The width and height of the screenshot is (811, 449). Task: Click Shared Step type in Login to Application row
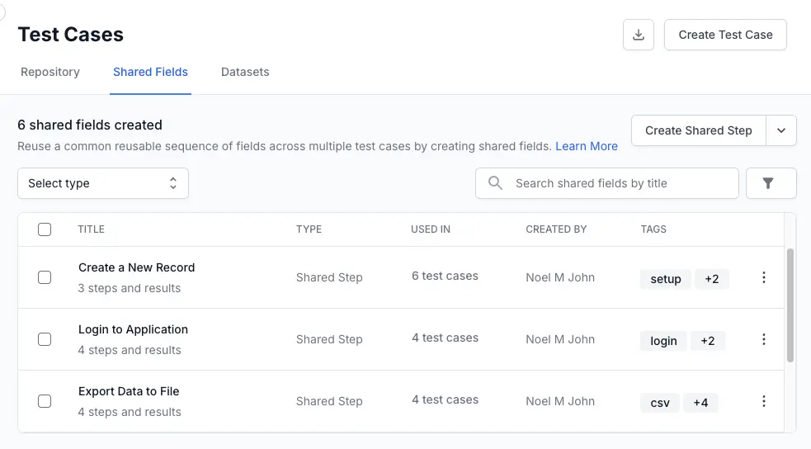pos(329,339)
